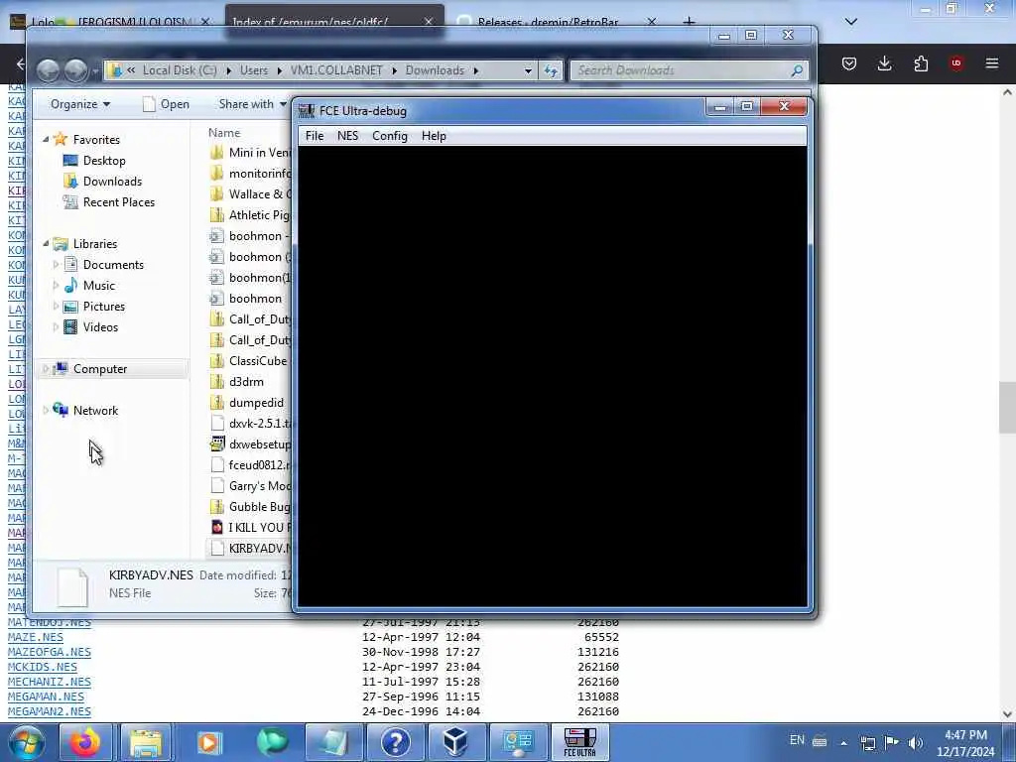Viewport: 1016px width, 762px height.
Task: Open MEGAMAN.NES link in browser
Action: (46, 697)
